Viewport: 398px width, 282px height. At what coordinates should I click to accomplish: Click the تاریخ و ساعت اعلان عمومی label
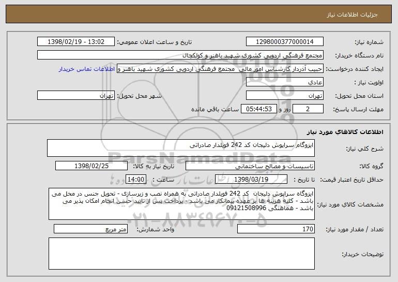click(x=155, y=42)
